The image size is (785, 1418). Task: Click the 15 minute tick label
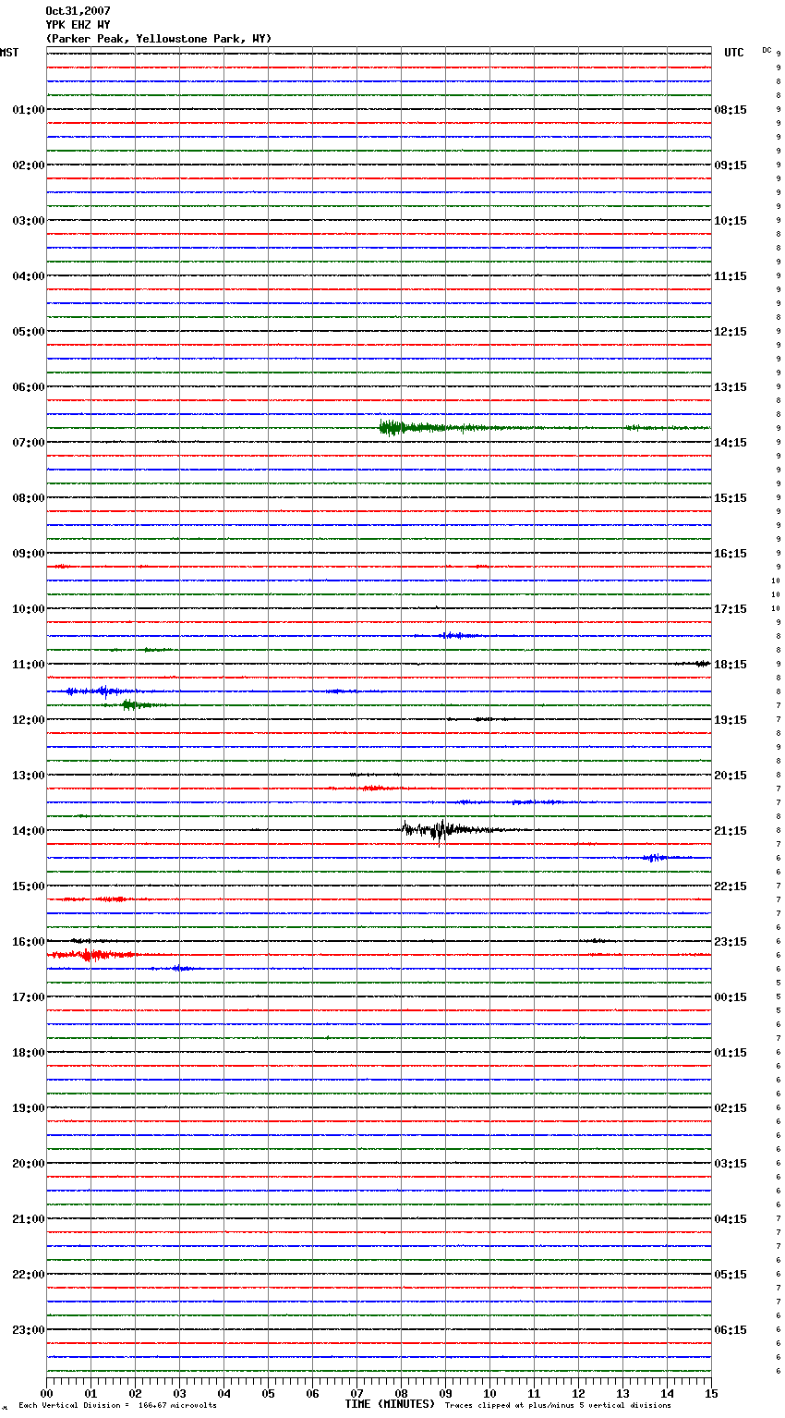coord(711,1393)
